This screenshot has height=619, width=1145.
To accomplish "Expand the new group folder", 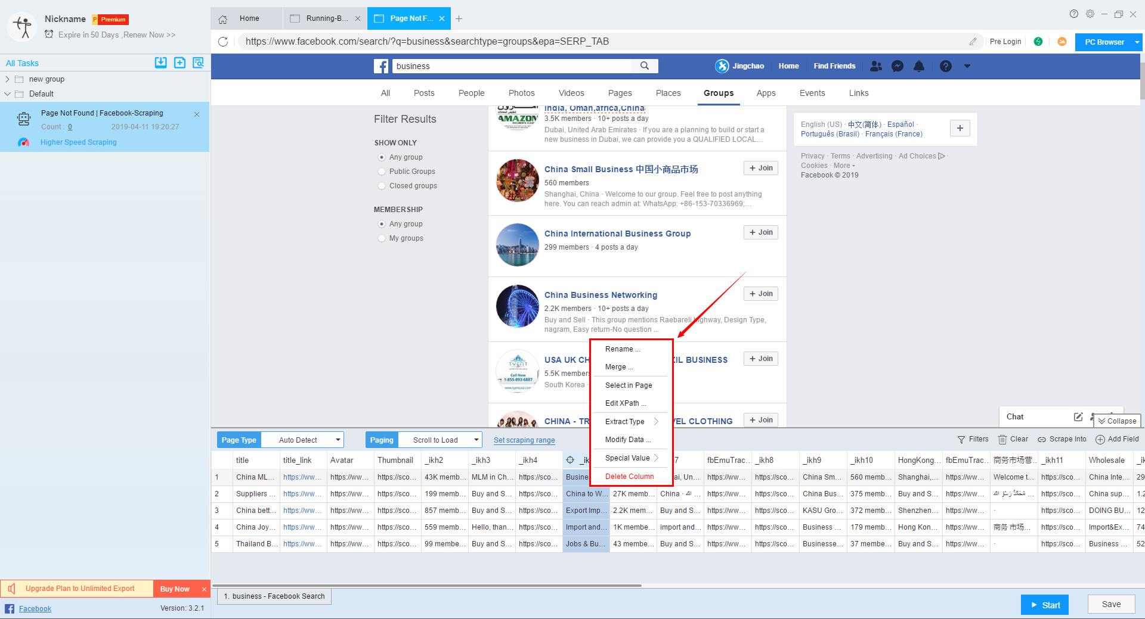I will pyautogui.click(x=7, y=79).
